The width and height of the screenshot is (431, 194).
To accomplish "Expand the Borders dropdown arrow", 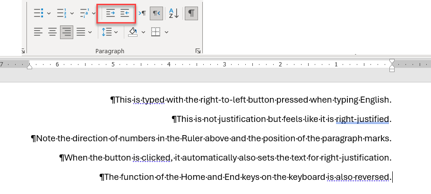I will click(166, 32).
